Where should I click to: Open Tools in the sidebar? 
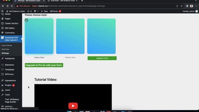[7, 95]
